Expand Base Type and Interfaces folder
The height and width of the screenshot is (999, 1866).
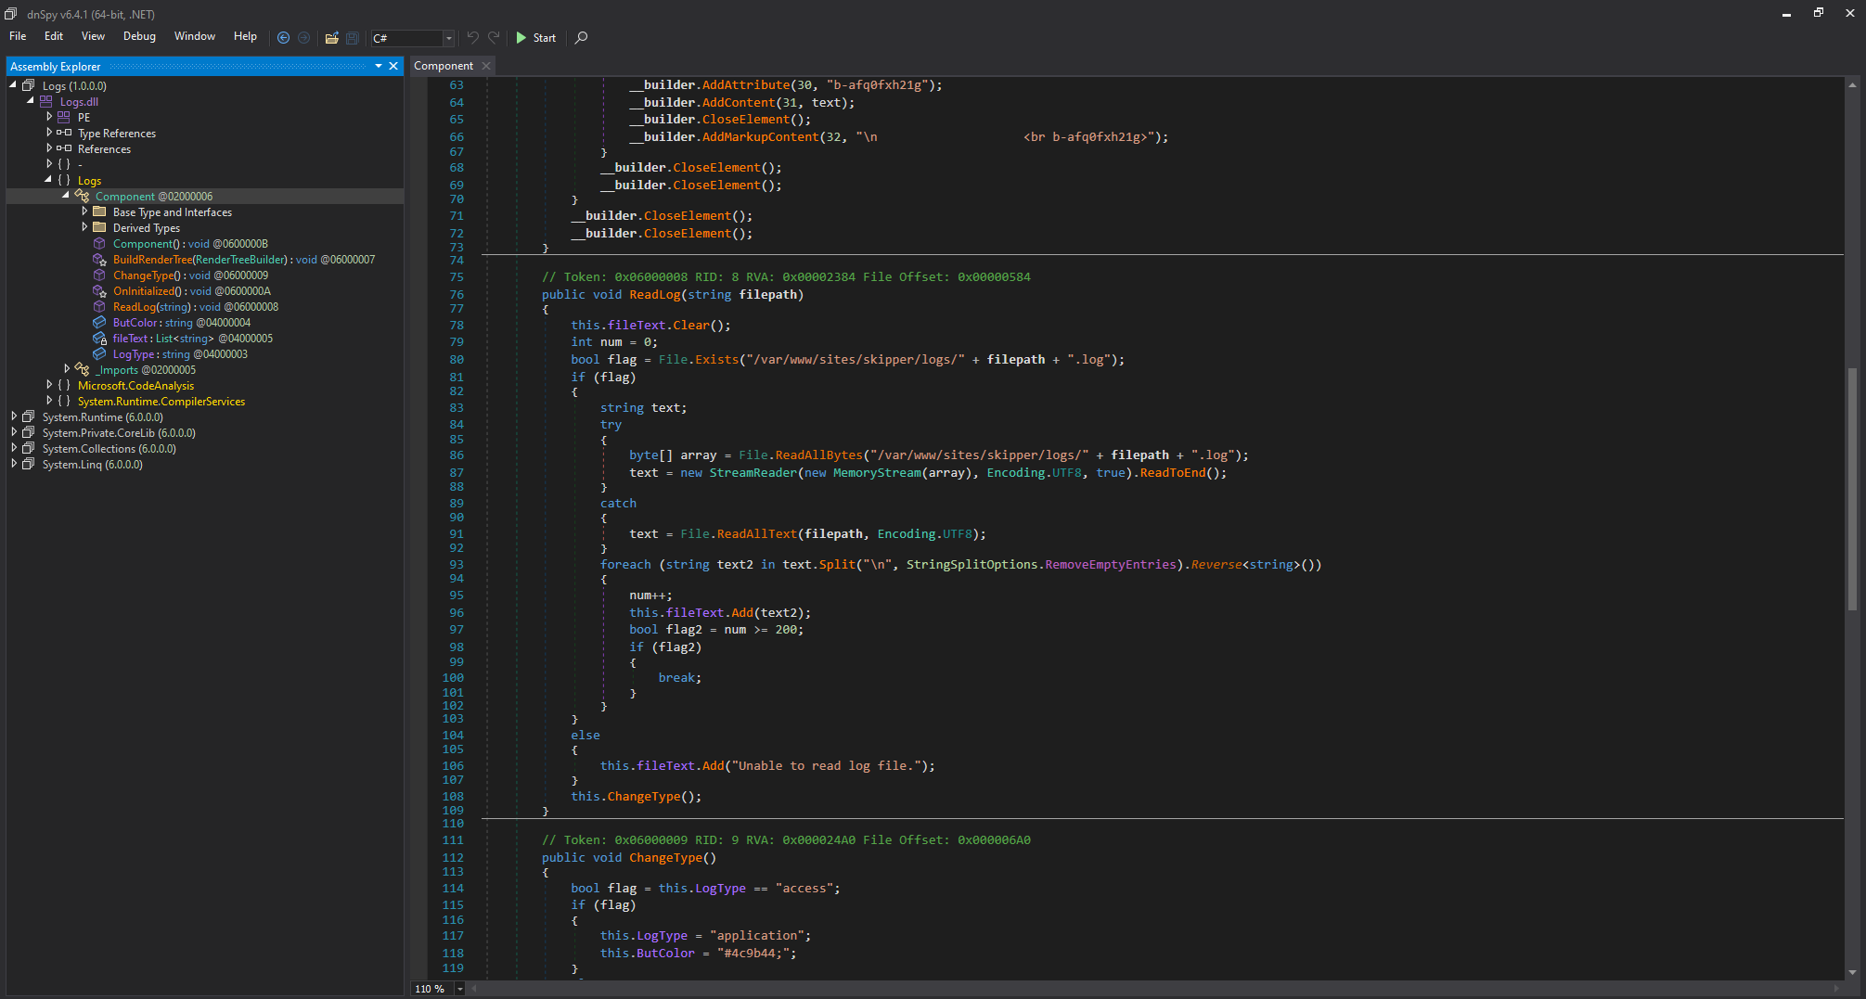pyautogui.click(x=84, y=211)
